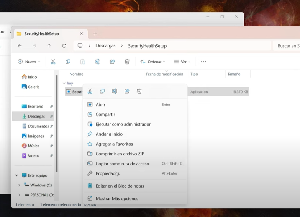300x217 pixels.
Task: Click SecurityHealthSetup in the address bar breadcrumb
Action: (148, 46)
